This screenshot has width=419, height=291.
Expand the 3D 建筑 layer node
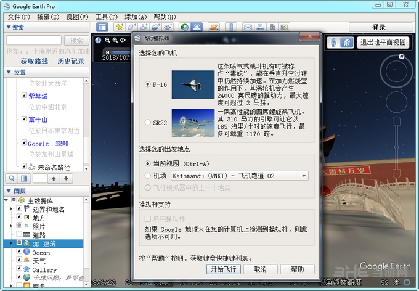tap(11, 243)
